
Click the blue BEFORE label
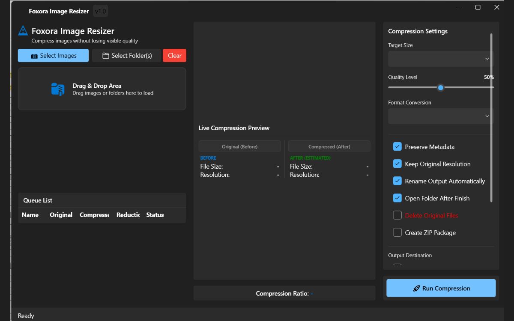pyautogui.click(x=208, y=158)
